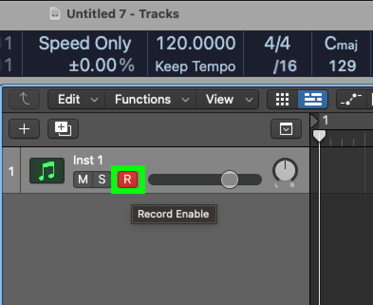Solo the Inst 1 track

(102, 179)
